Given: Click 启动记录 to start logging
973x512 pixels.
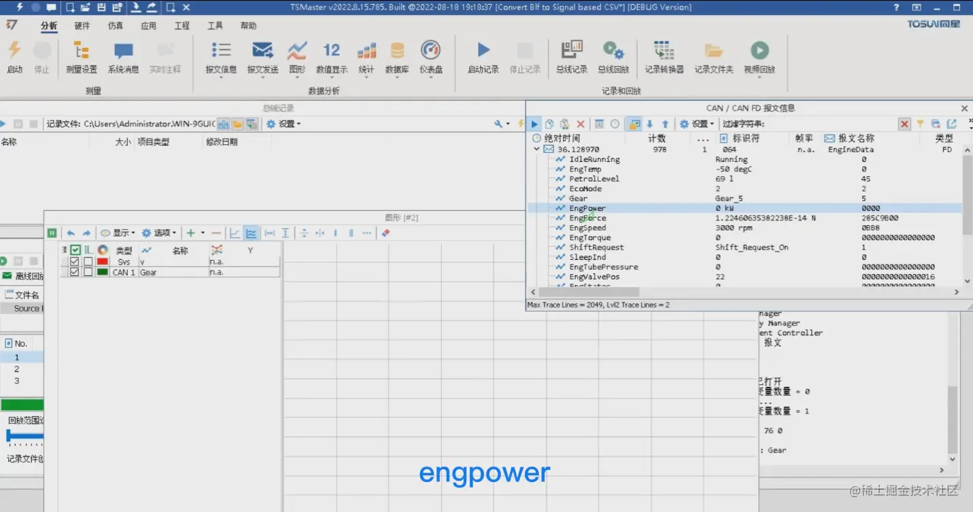Looking at the screenshot, I should point(483,56).
